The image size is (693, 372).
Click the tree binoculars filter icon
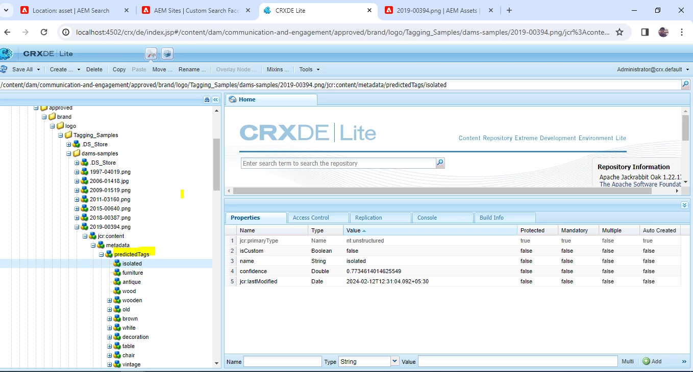[x=207, y=99]
